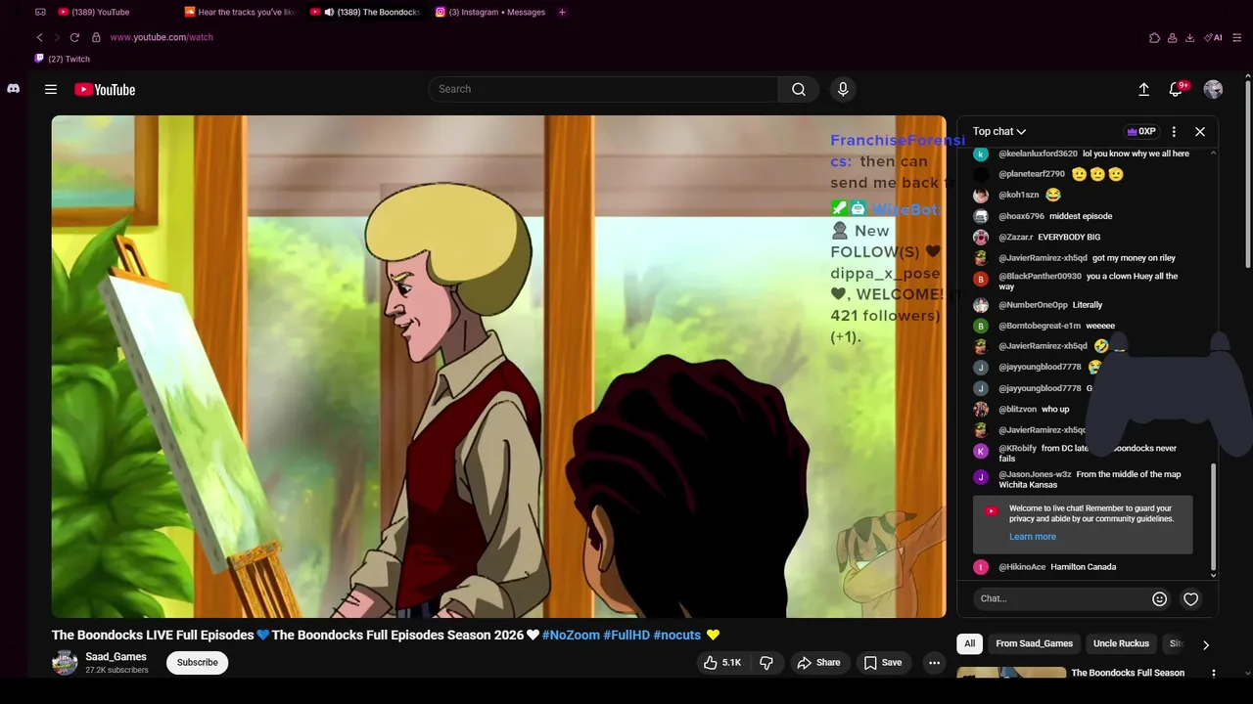Open the upload/create video icon

click(x=1143, y=89)
